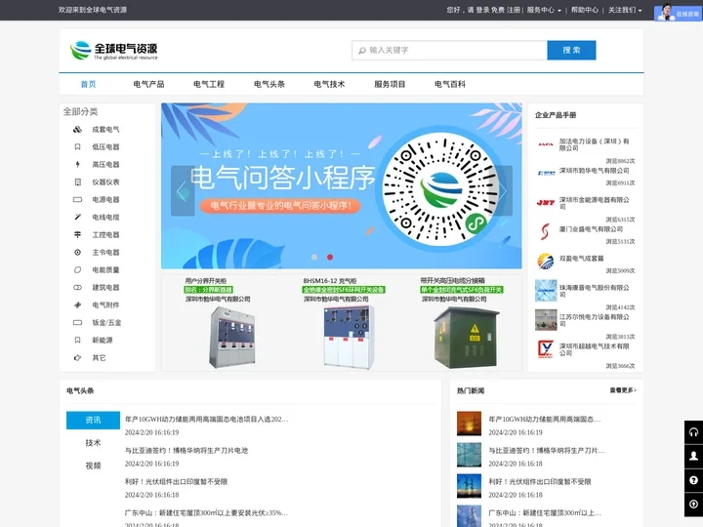Click the 电线电缆 category icon
Viewport: 703px width, 527px height.
pyautogui.click(x=77, y=217)
